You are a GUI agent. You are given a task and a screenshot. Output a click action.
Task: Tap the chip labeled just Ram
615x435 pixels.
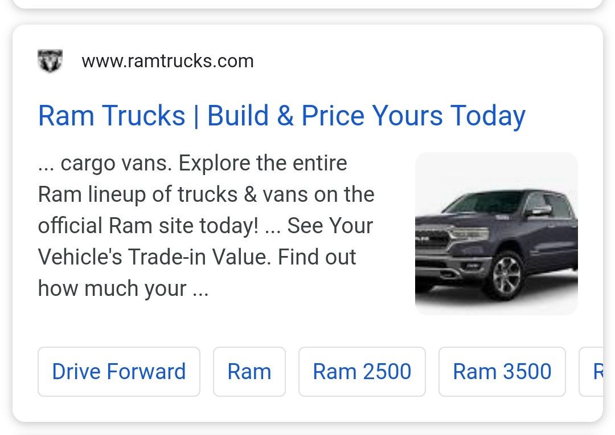tap(249, 372)
